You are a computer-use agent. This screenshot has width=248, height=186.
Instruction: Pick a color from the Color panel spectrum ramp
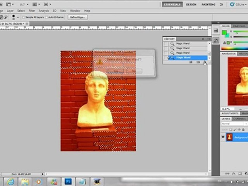coord(235,49)
